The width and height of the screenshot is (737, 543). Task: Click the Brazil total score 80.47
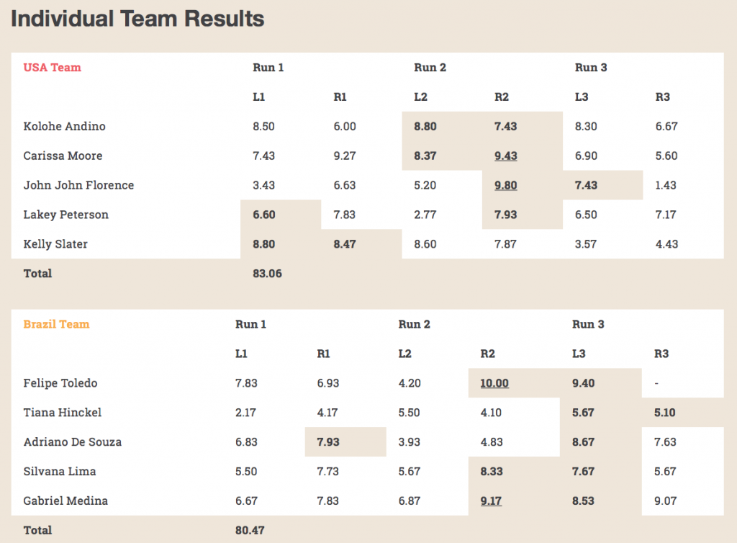coord(250,530)
